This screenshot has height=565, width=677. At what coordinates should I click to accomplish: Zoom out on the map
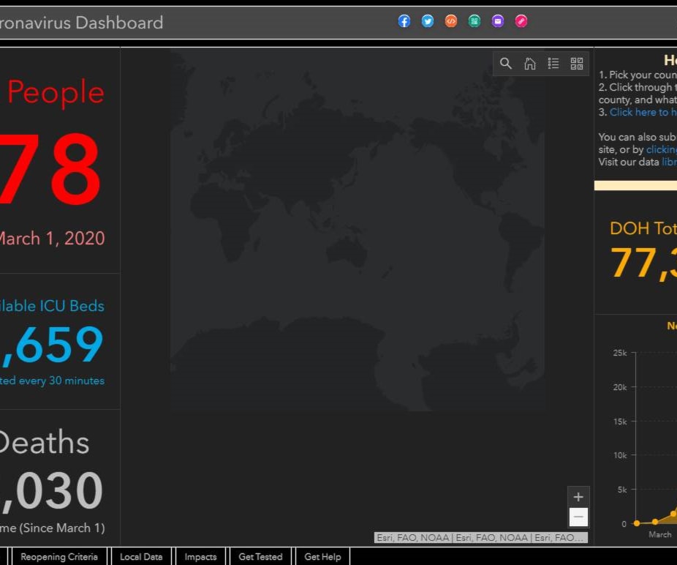click(x=578, y=517)
